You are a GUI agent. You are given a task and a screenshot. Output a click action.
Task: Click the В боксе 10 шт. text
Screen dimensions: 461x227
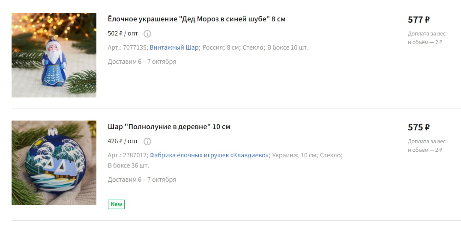click(x=288, y=47)
